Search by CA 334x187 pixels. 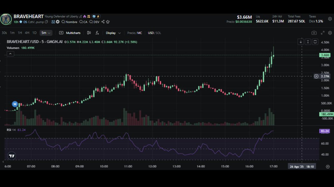pos(83,22)
